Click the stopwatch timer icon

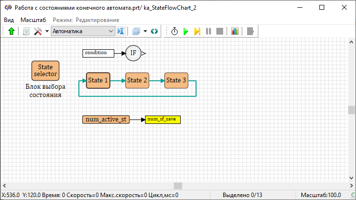click(x=174, y=31)
